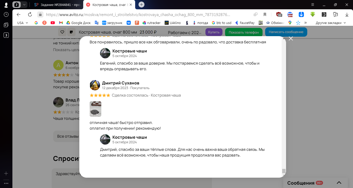This screenshot has width=353, height=188.
Task: Open the orange F bookmark icon
Action: pos(137,23)
